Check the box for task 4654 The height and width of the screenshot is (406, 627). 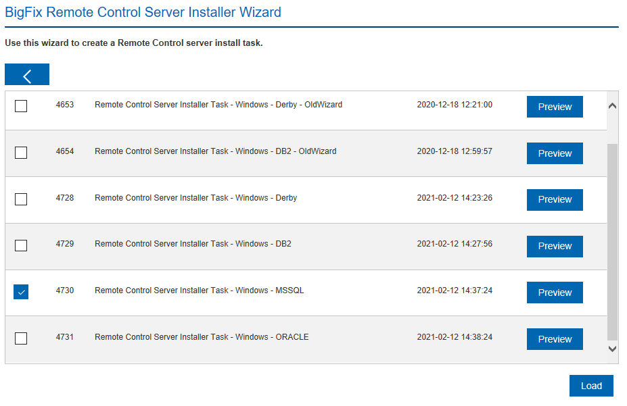(21, 153)
